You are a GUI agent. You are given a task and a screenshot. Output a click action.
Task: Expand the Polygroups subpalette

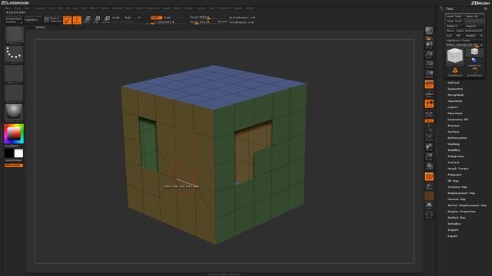456,156
